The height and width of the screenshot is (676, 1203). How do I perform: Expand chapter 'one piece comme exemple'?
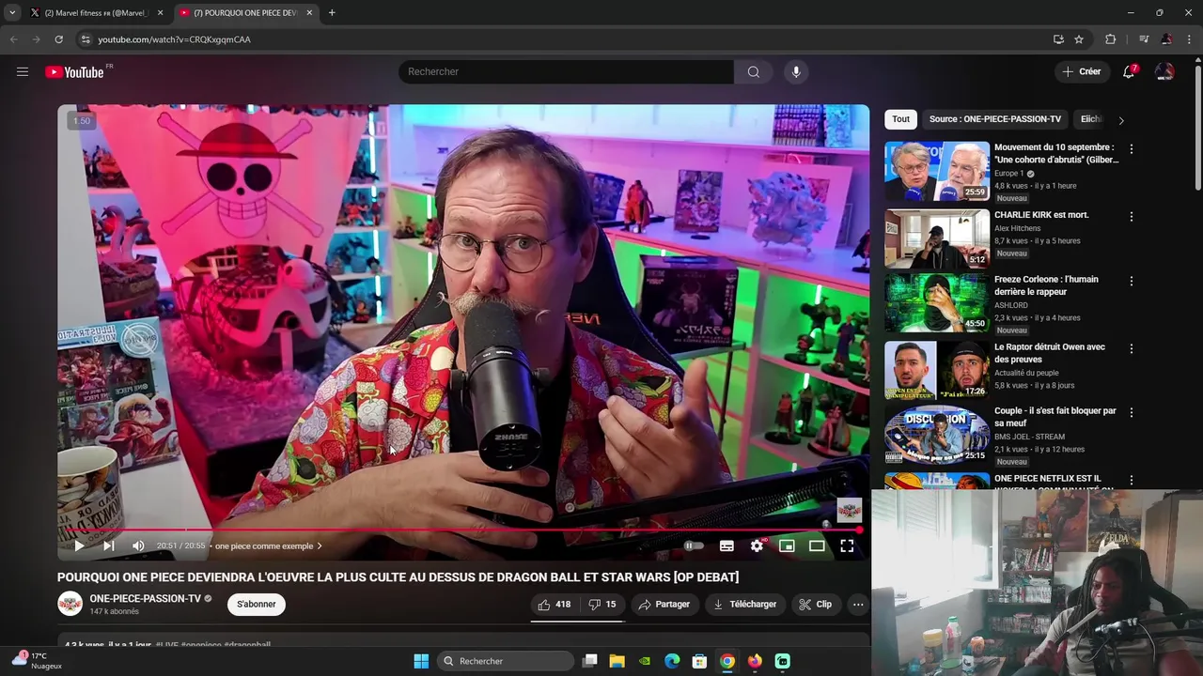pos(268,545)
